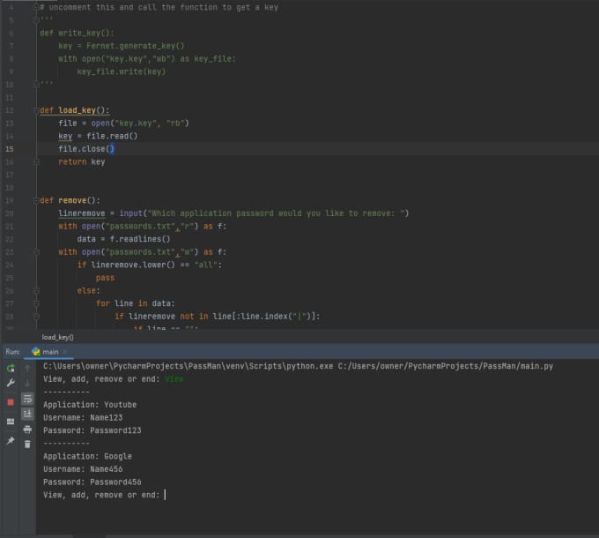Toggle soft-wrap in console
This screenshot has height=538, width=599.
(27, 399)
